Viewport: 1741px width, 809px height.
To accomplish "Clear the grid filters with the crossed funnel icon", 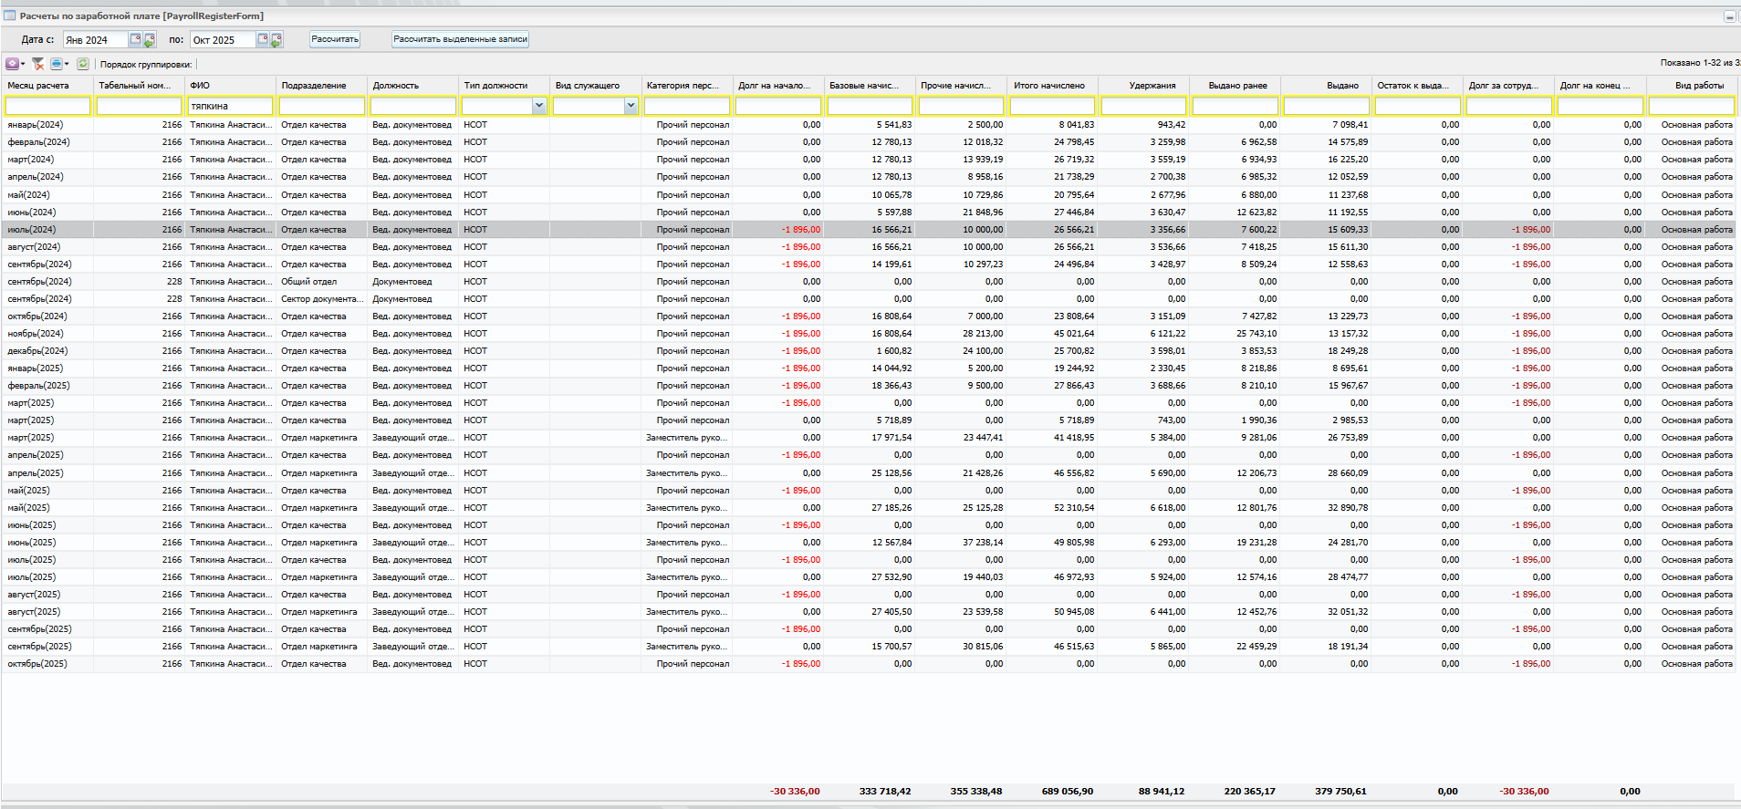I will click(37, 64).
